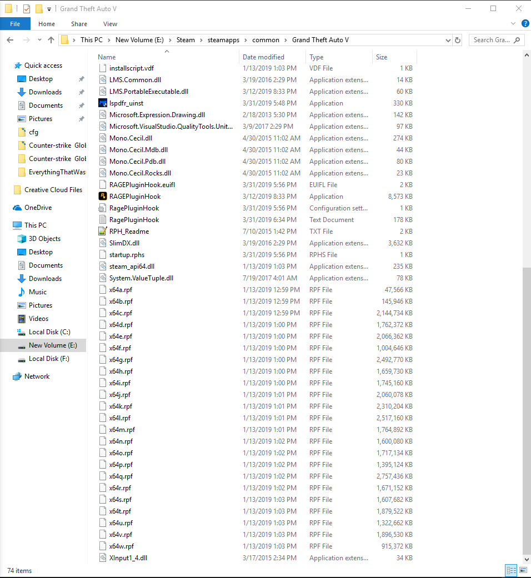Click the Quick access star icon
Viewport: 531px width, 578px height.
tap(18, 66)
